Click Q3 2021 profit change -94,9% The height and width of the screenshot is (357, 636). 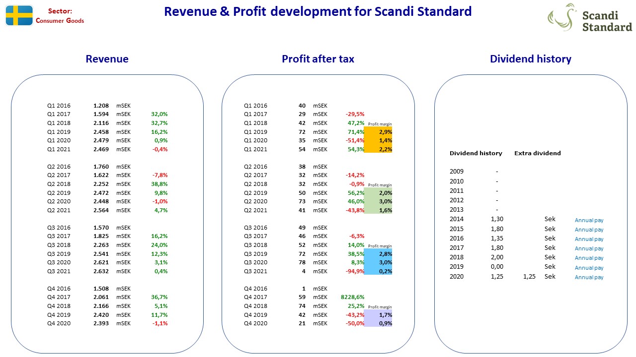[x=355, y=271]
